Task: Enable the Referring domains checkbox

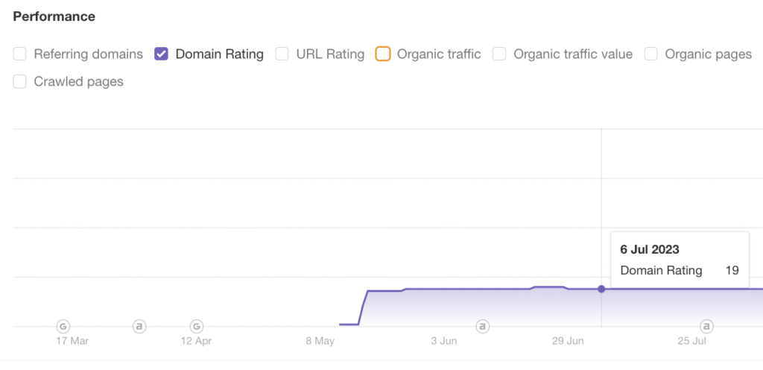Action: click(x=20, y=54)
